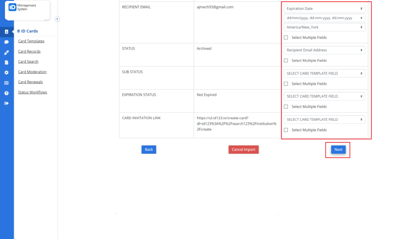Screen dimensions: 420x239
Task: Tick Select Multiple Fields for Card Invitation Link
Action: [x=286, y=130]
